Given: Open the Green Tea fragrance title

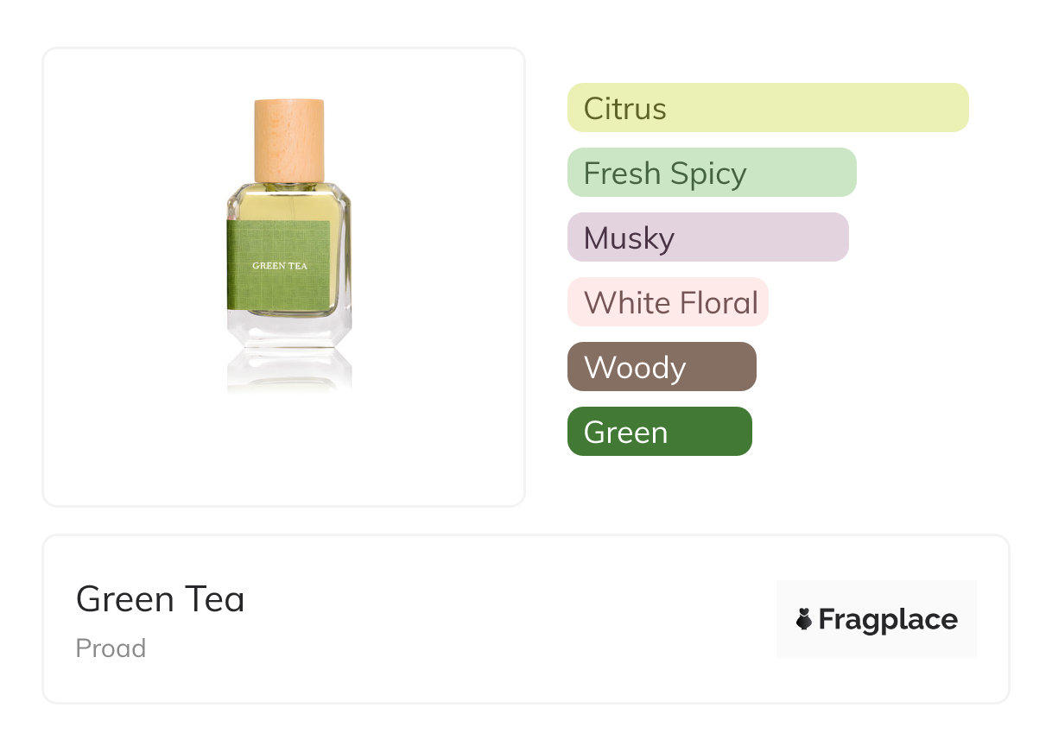Looking at the screenshot, I should point(161,599).
